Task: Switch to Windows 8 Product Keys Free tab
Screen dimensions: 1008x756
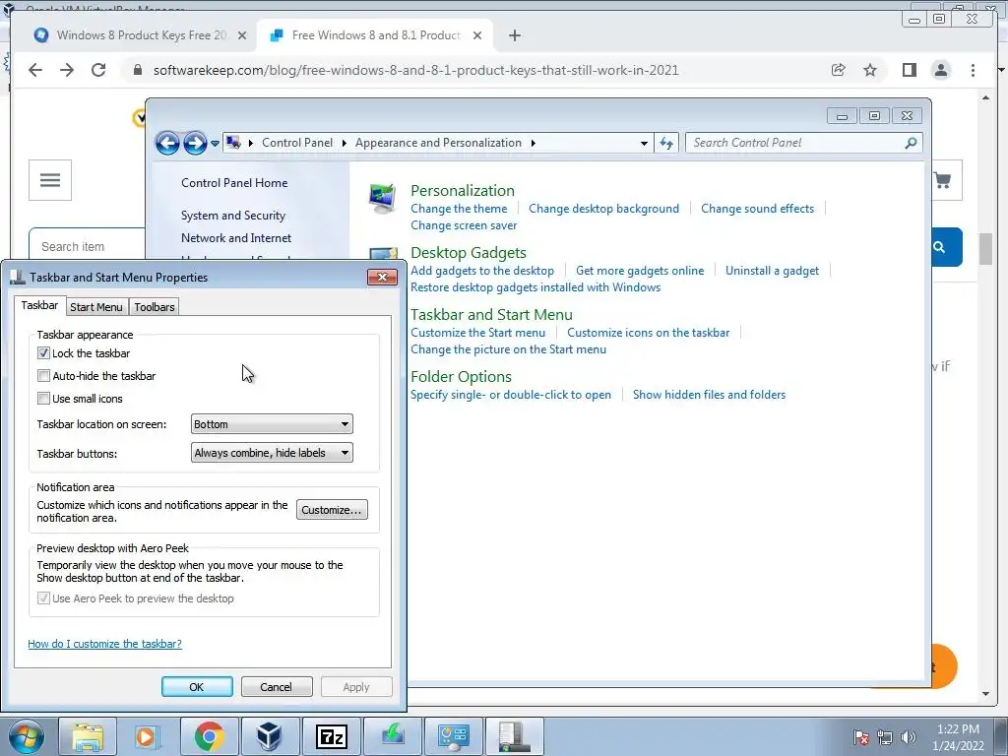Action: (x=142, y=35)
